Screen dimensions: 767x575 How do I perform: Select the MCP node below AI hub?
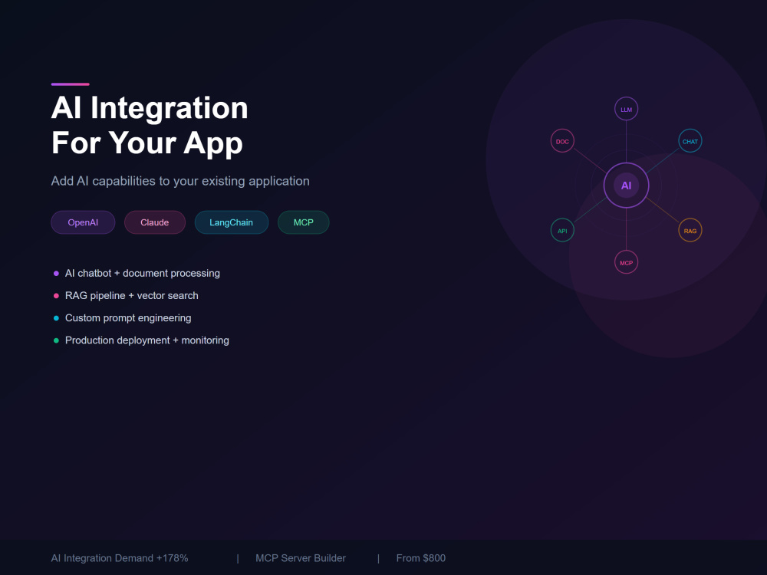tap(626, 262)
